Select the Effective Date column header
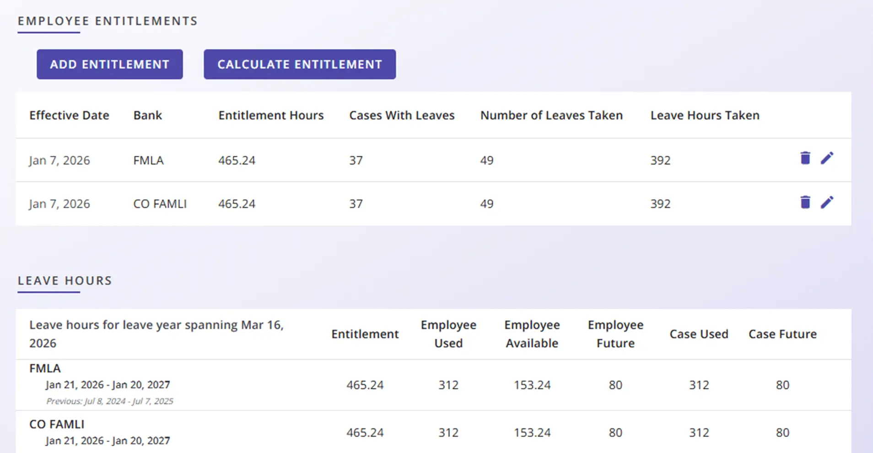Image resolution: width=873 pixels, height=453 pixels. click(69, 115)
